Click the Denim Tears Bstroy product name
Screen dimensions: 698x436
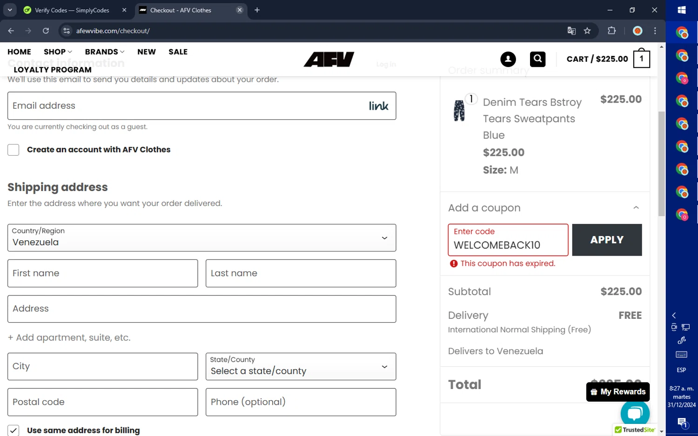coord(532,119)
